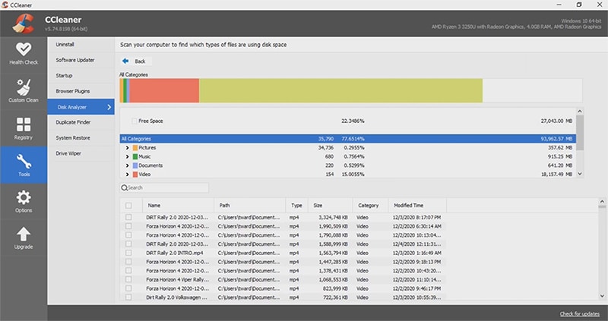Toggle the select-all checkbox in file list header

click(128, 206)
